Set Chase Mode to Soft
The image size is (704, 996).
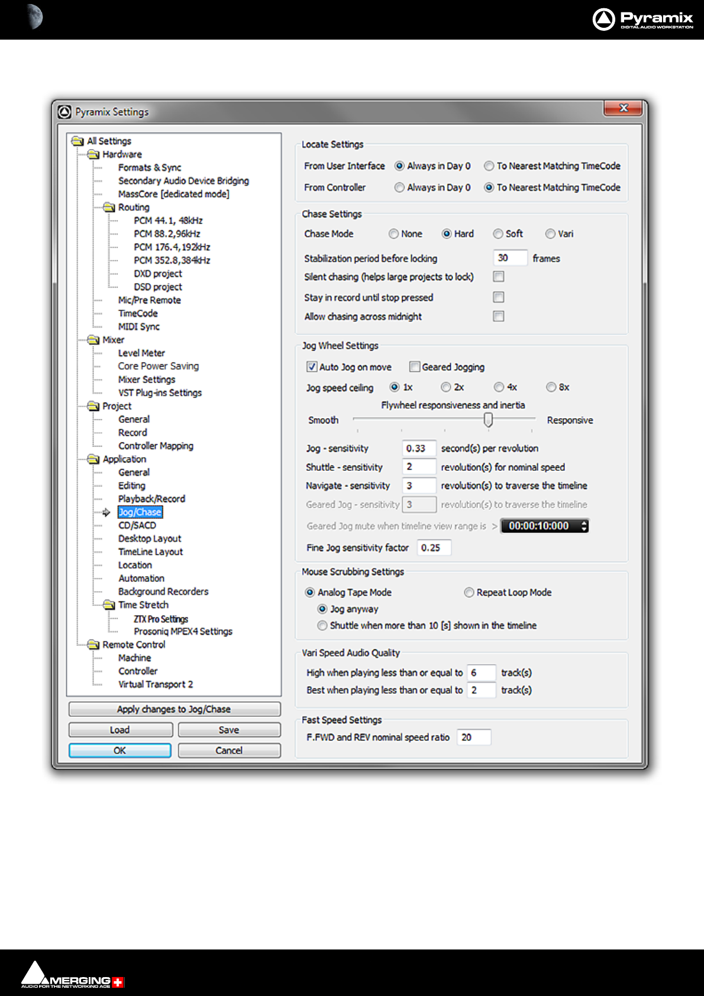pyautogui.click(x=498, y=234)
